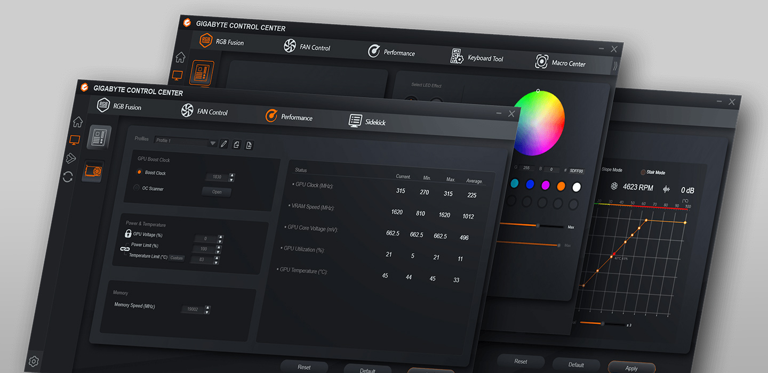This screenshot has width=768, height=373.
Task: Click the Profiles dropdown arrow
Action: point(213,143)
